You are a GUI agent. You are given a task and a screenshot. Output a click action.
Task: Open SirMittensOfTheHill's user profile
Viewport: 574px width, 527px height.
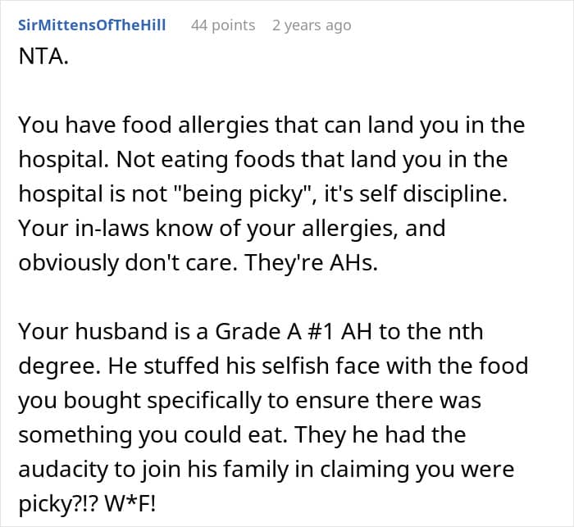[92, 25]
